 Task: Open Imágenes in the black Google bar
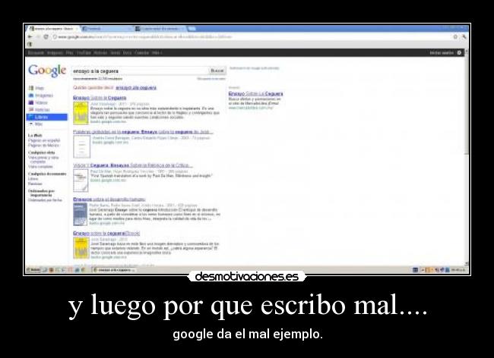tap(55, 53)
